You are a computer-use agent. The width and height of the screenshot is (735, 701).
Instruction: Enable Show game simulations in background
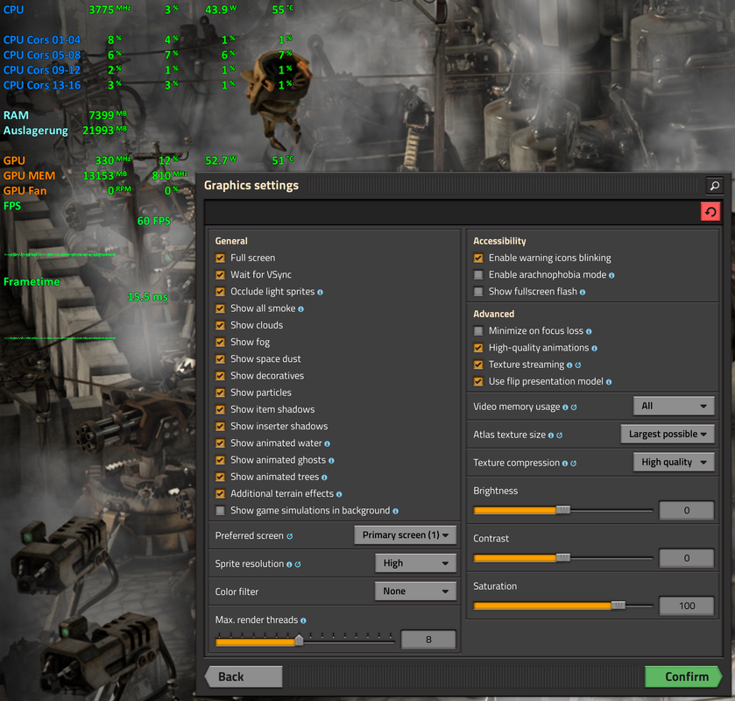[220, 511]
